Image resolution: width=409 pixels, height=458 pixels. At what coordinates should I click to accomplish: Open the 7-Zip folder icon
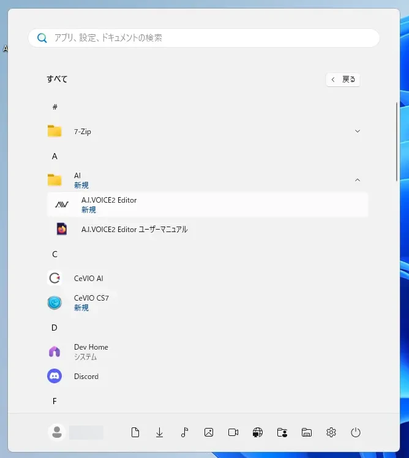tap(54, 131)
